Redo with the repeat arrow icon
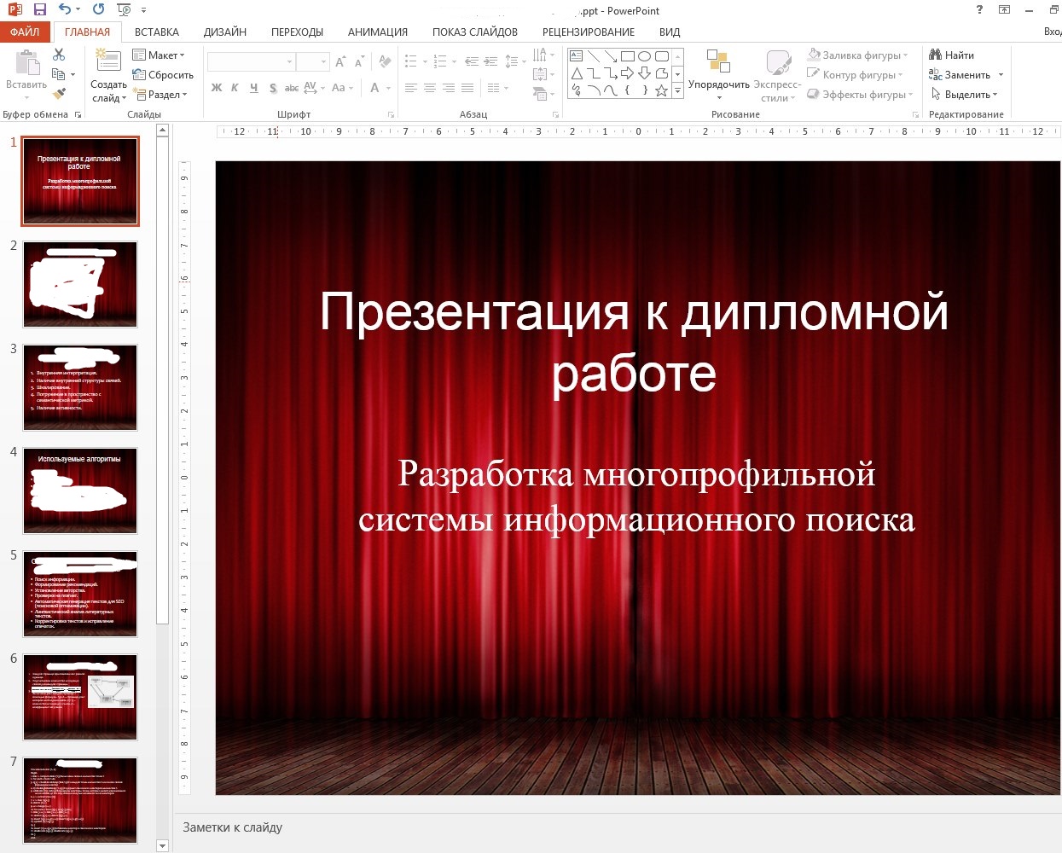The height and width of the screenshot is (853, 1062). point(98,9)
